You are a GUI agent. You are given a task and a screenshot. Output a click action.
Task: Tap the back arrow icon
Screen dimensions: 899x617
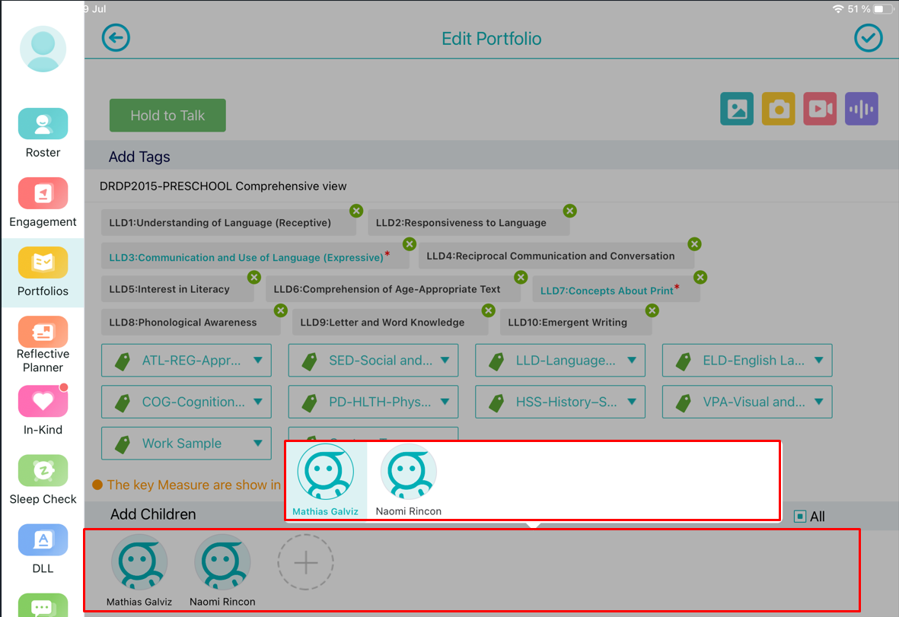point(116,38)
